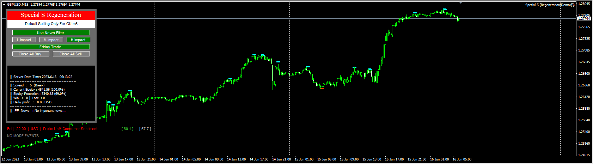The width and height of the screenshot is (593, 164).
Task: Click the 15 Jun 17:00 time axis label
Action: point(394,159)
